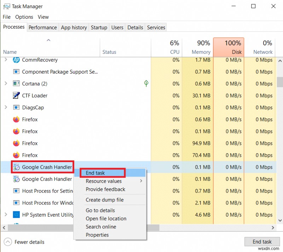Expand the Cortana (2) process group
Image resolution: width=283 pixels, height=252 pixels.
[x=6, y=84]
